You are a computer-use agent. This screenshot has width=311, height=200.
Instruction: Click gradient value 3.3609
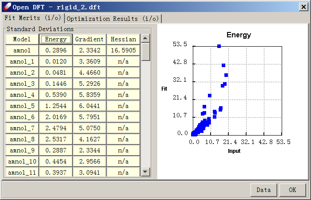(x=89, y=61)
